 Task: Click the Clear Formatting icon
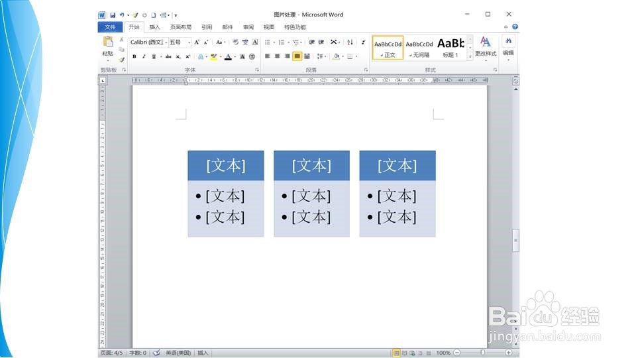(235, 42)
